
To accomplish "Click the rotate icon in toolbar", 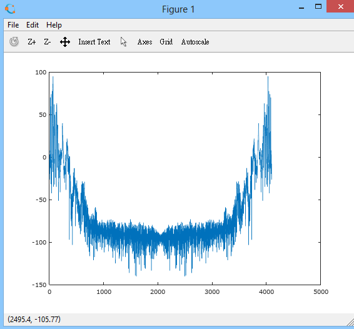I will coord(14,42).
